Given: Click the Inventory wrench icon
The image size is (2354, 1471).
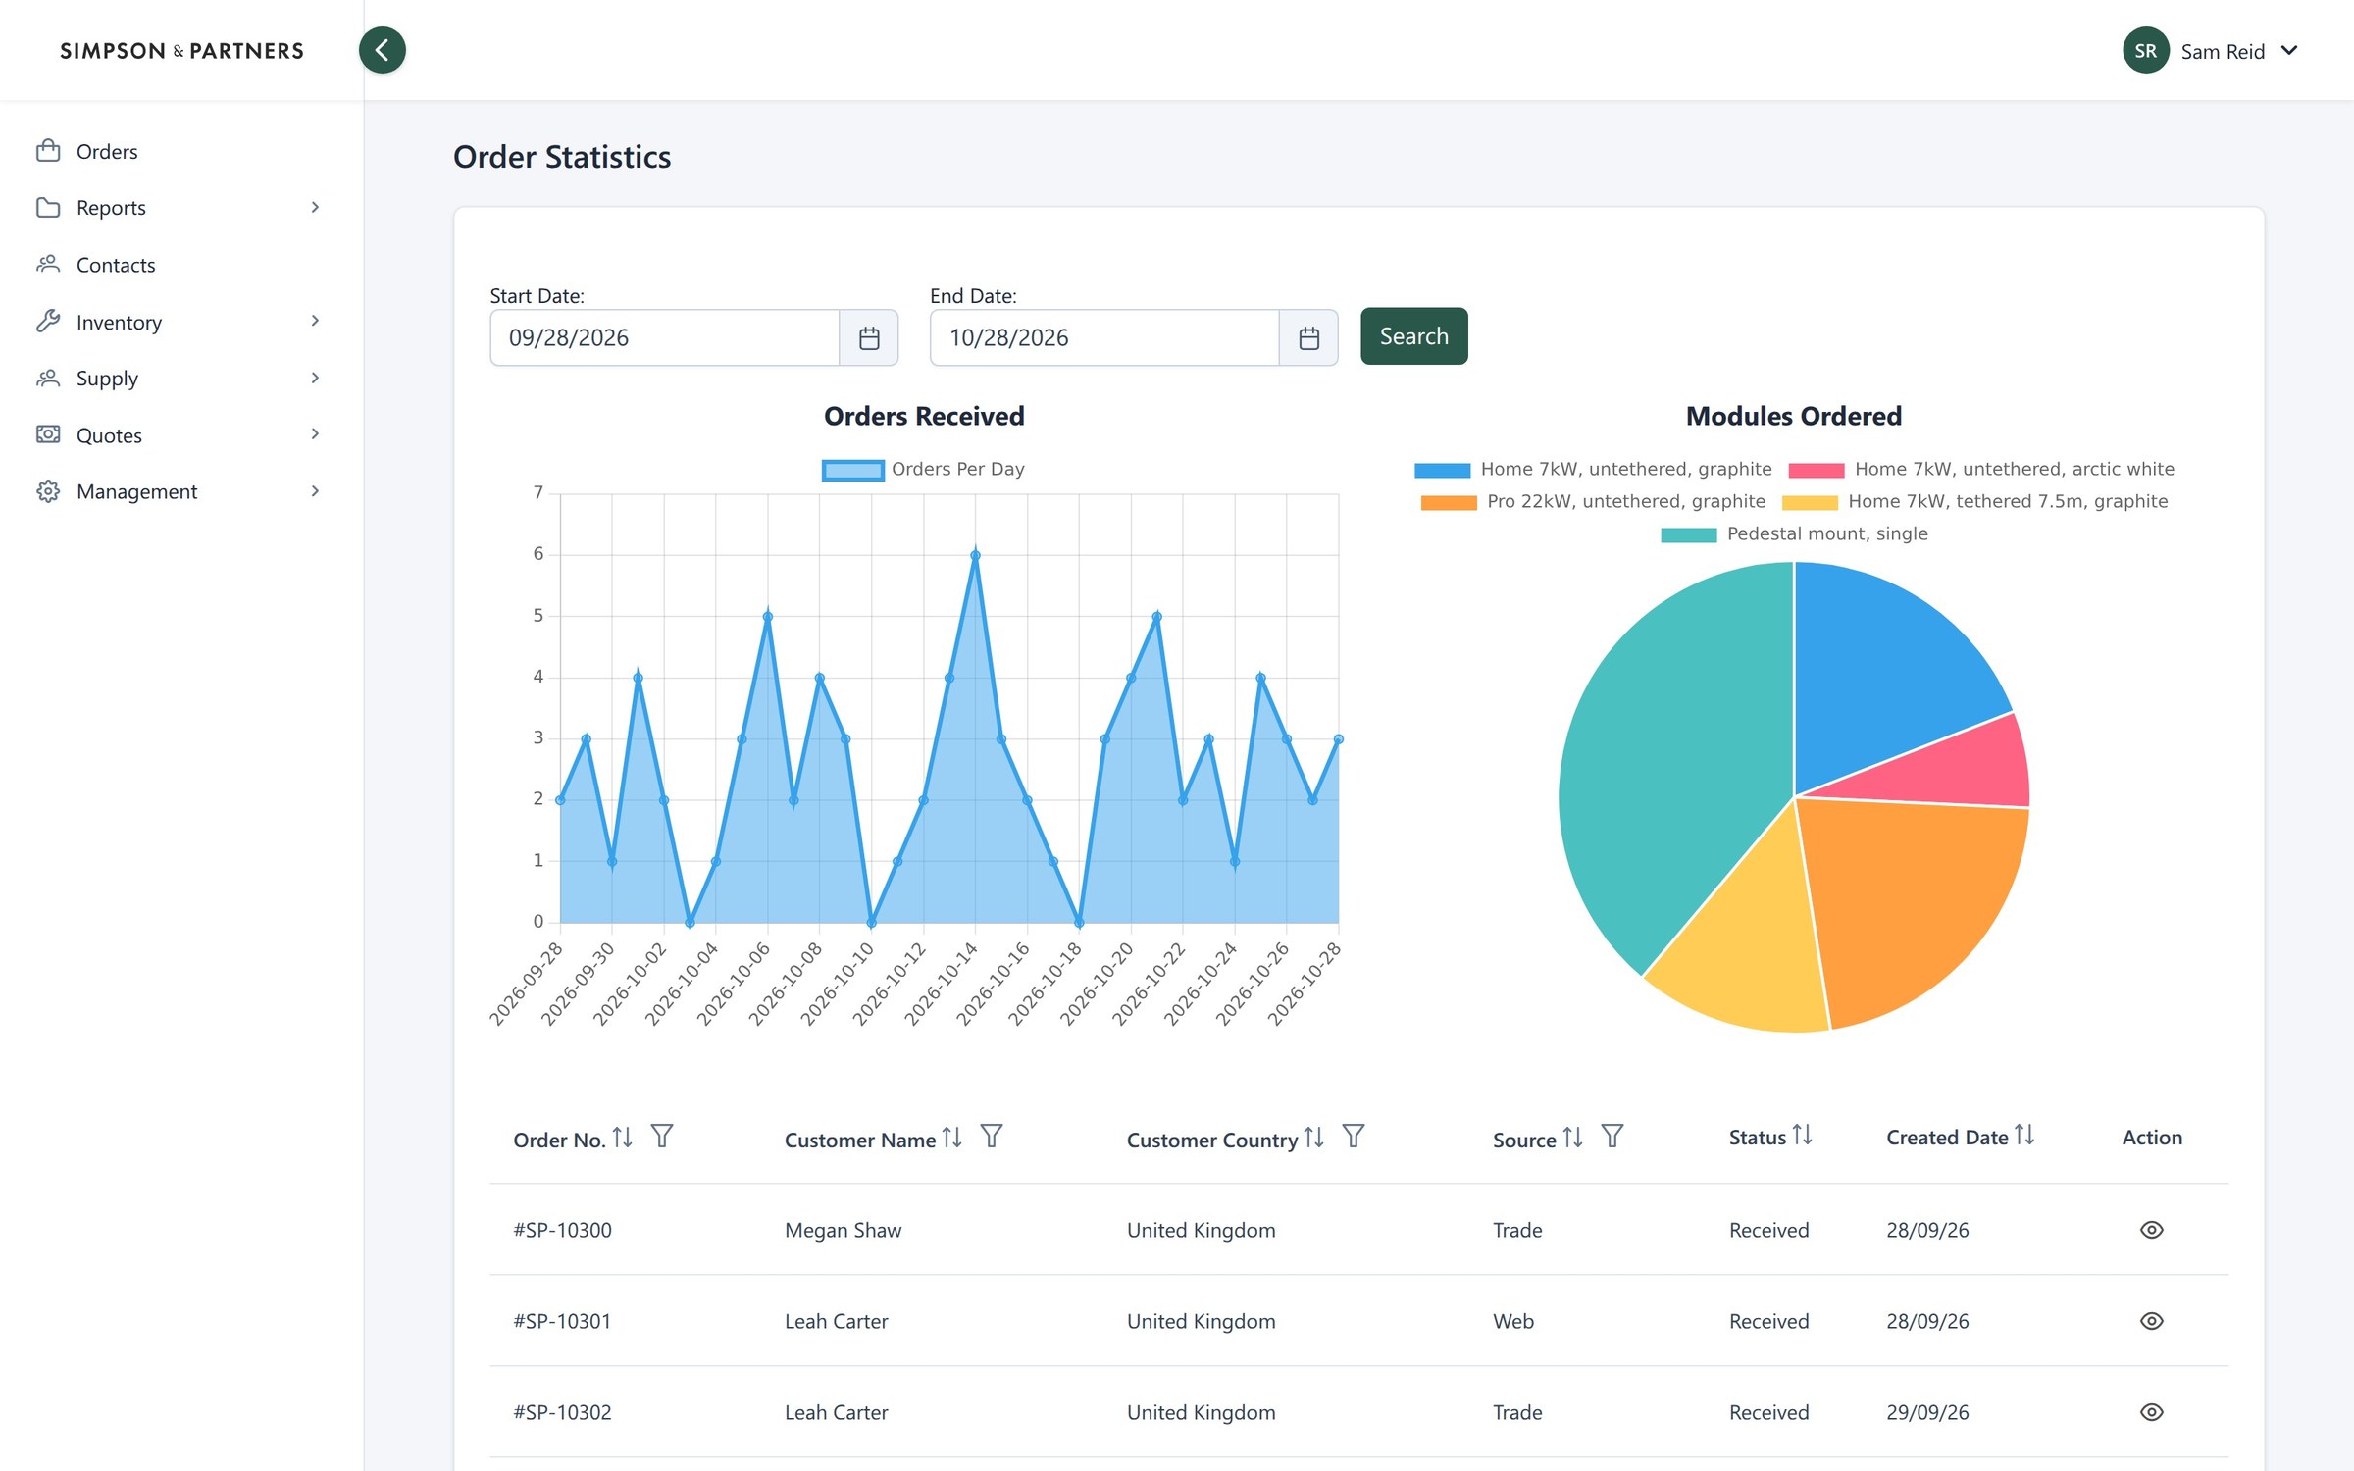Looking at the screenshot, I should click(x=48, y=322).
